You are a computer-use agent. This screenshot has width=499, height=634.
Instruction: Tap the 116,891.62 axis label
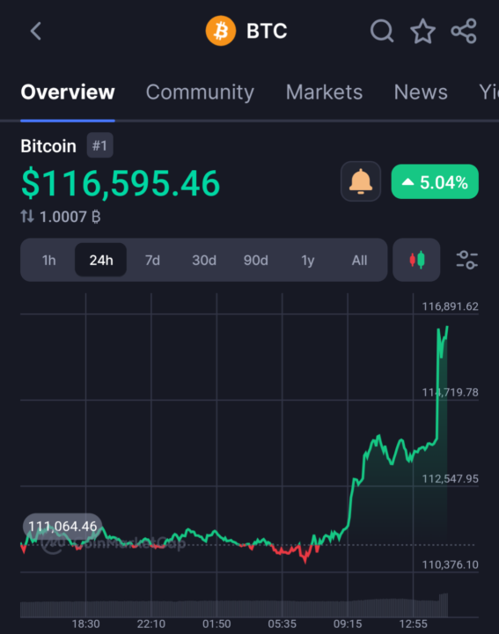click(x=450, y=306)
